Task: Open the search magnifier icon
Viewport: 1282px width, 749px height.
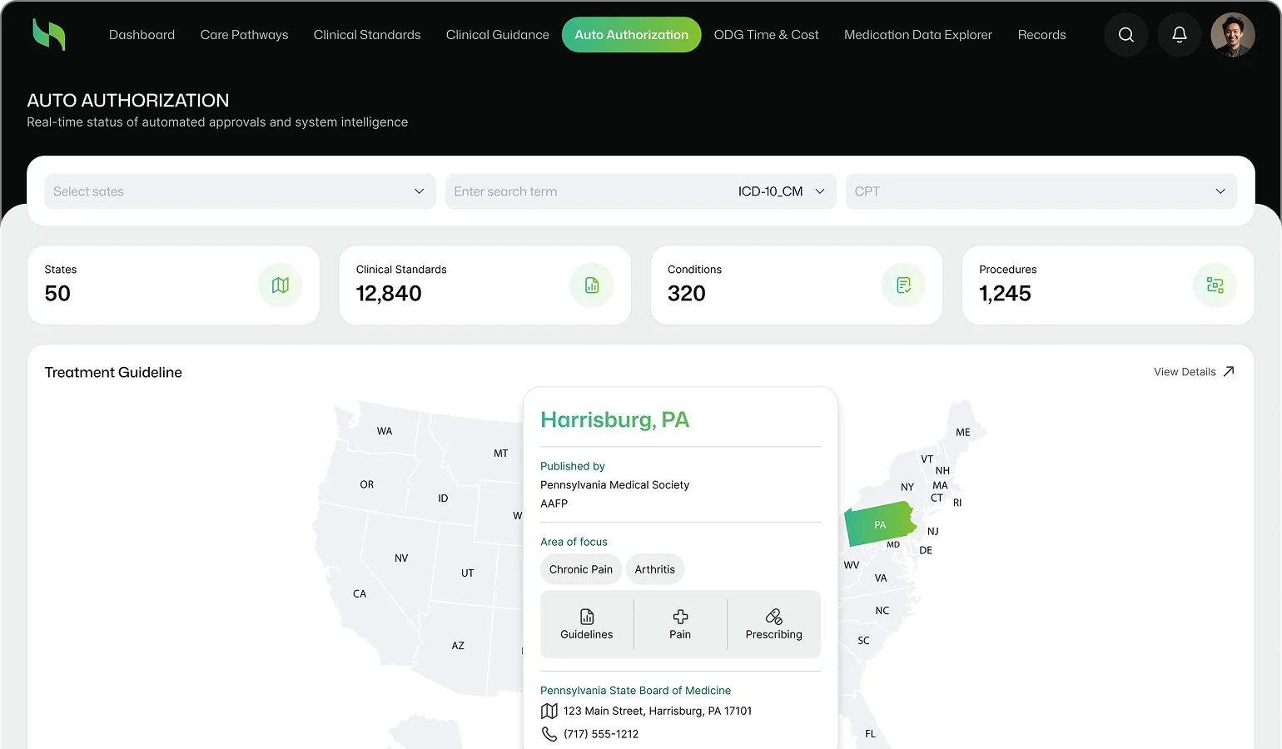Action: [x=1125, y=34]
